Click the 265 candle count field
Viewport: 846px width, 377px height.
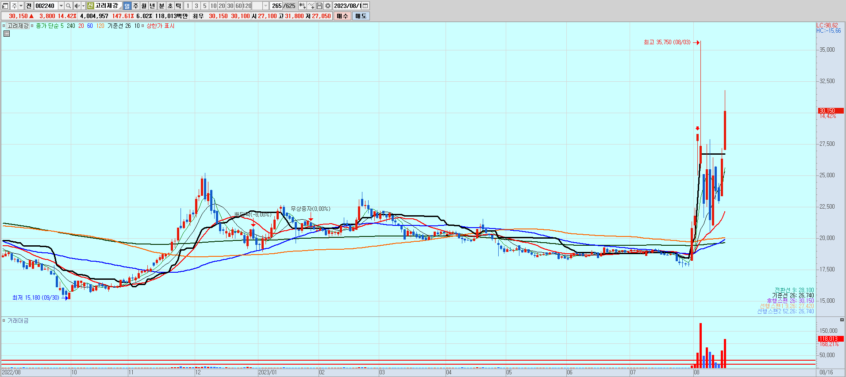pyautogui.click(x=277, y=6)
